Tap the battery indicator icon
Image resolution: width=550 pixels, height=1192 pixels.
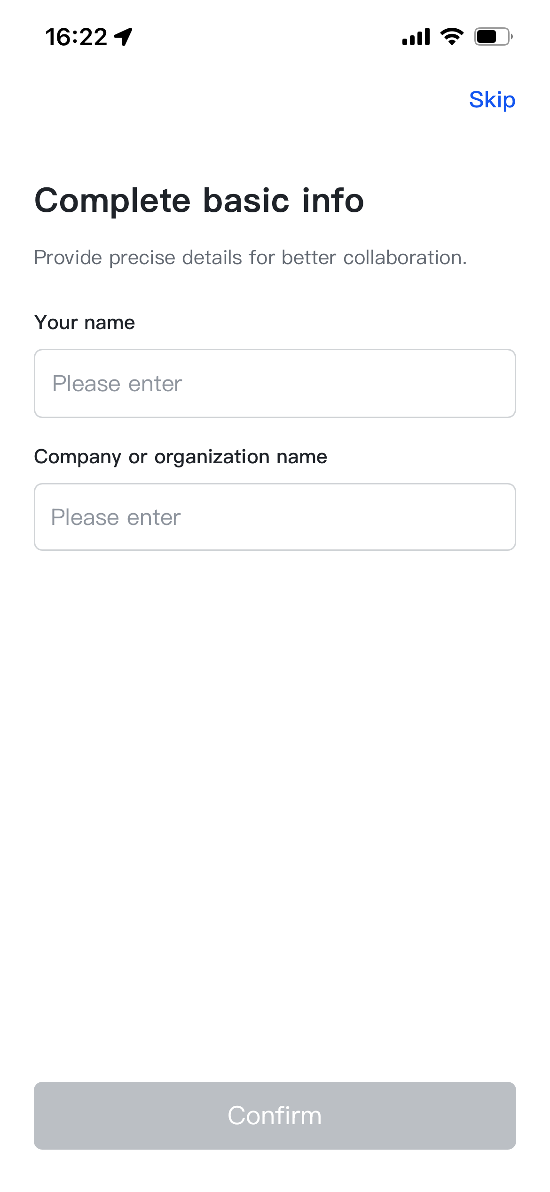(493, 38)
